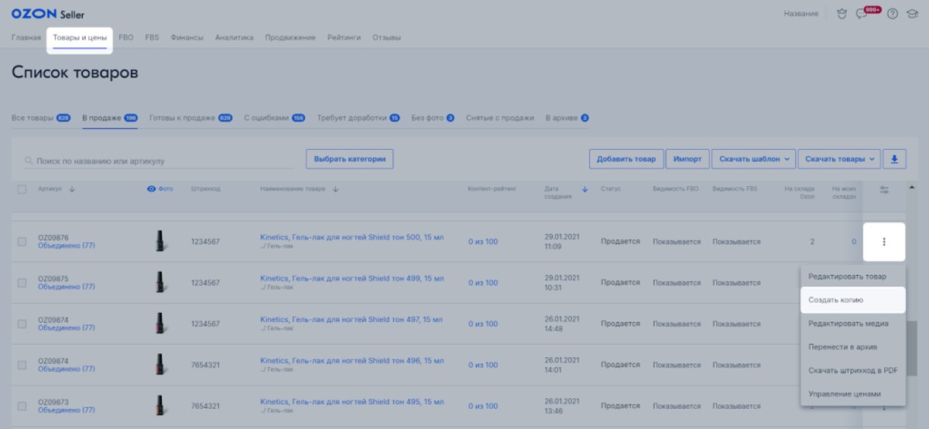929x429 pixels.
Task: Sort by Дата создания arrow
Action: [585, 189]
